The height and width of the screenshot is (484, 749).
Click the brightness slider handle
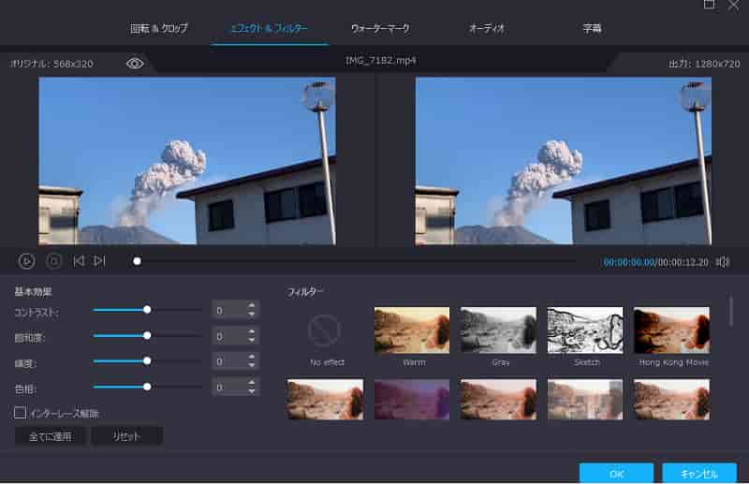[x=147, y=360]
